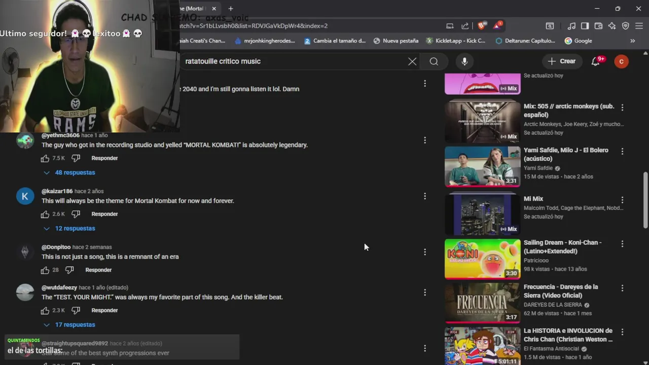Open options menu for @yethmc3606 comment
Screen dimensions: 649x365
click(425, 140)
